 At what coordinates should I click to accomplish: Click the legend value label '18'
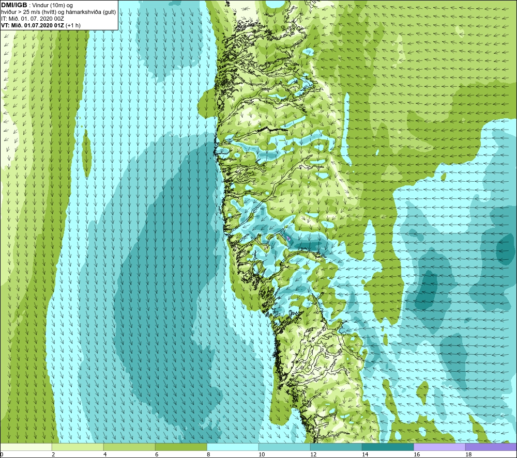[468, 455]
